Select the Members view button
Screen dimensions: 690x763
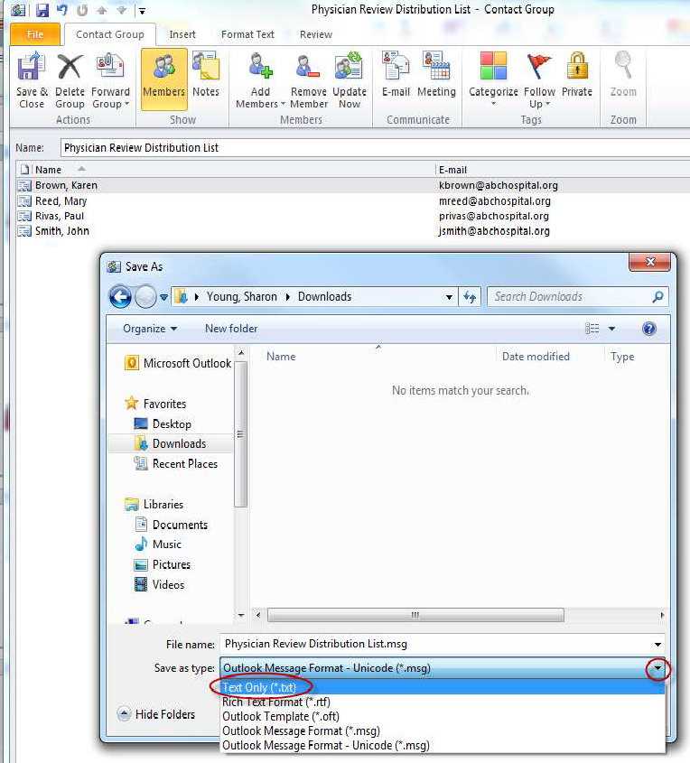click(164, 79)
